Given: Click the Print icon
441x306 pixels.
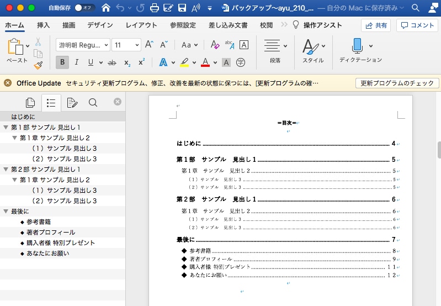Looking at the screenshot, I should pos(154,8).
